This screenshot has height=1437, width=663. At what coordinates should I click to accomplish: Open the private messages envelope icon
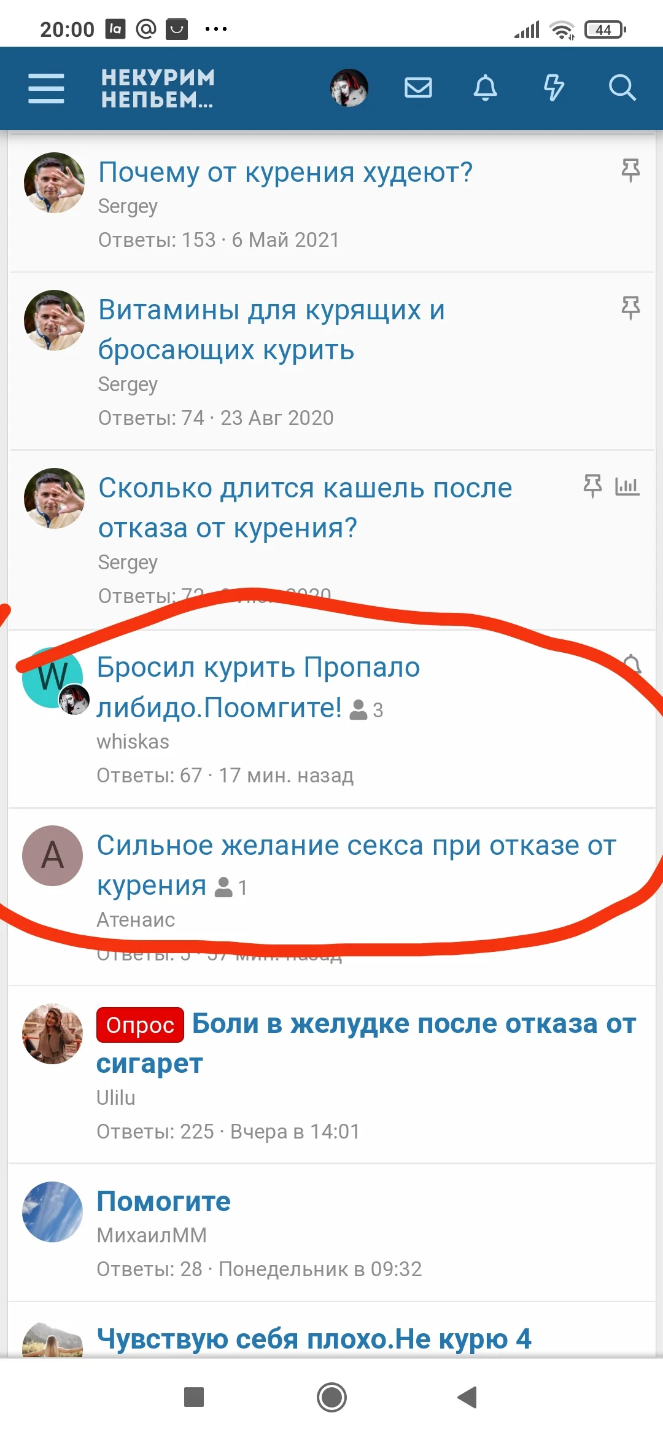tap(418, 88)
